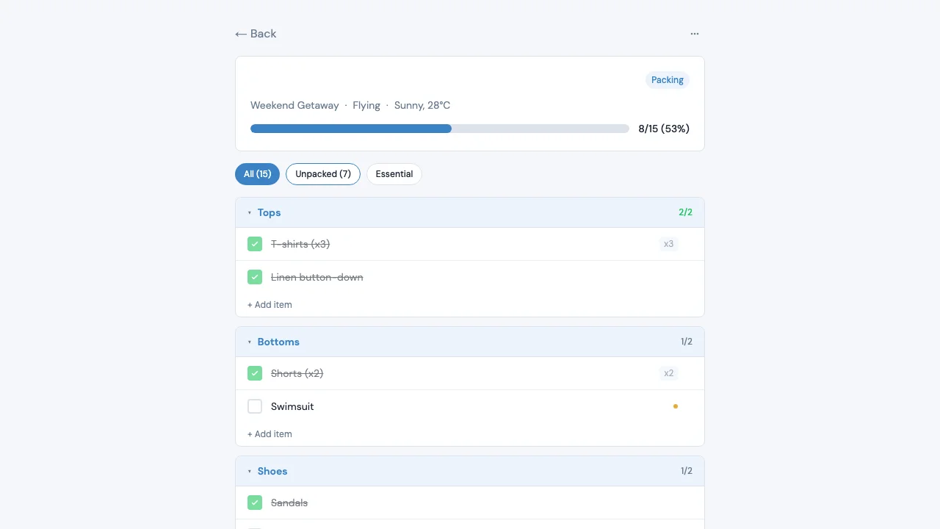The height and width of the screenshot is (529, 940).
Task: Open the more options ellipsis menu
Action: point(695,34)
